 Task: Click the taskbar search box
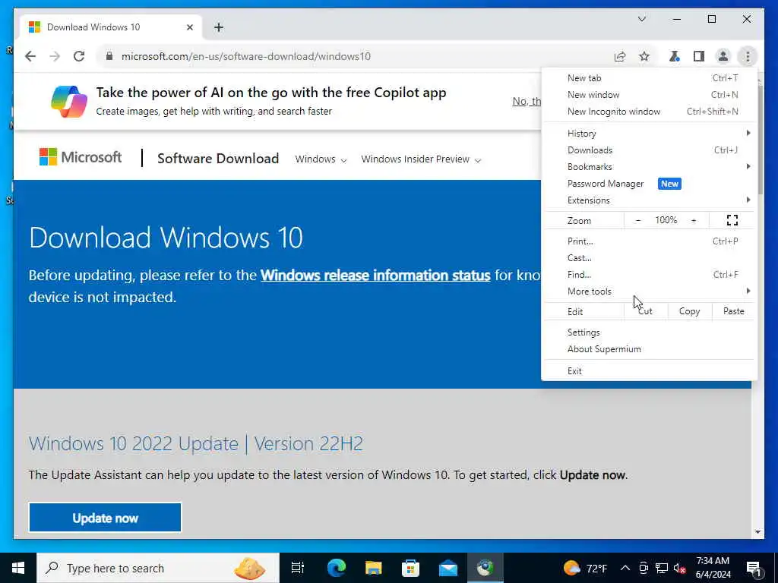tap(158, 568)
